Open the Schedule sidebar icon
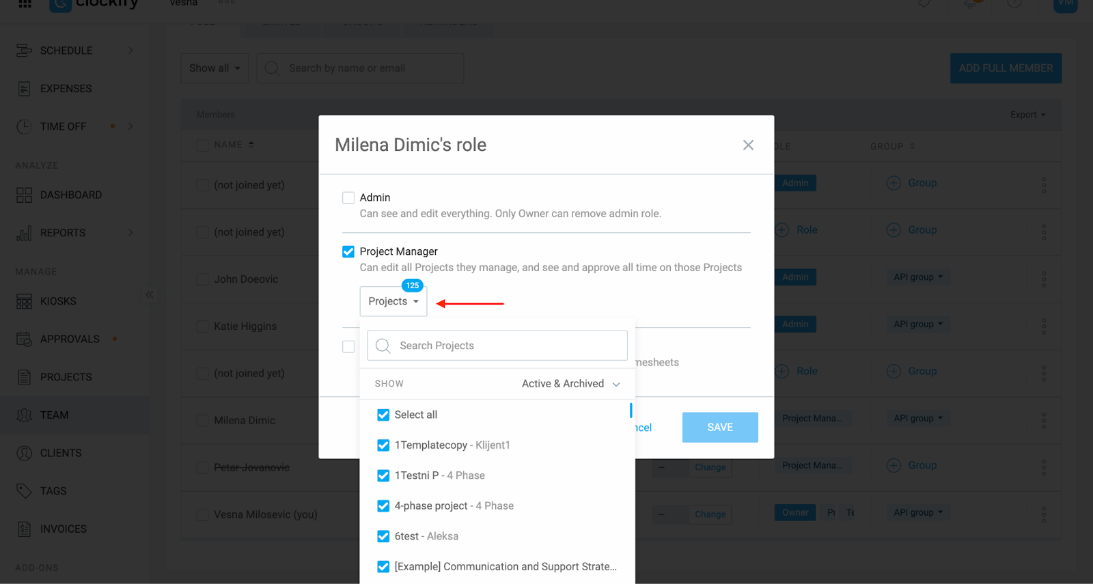 (x=24, y=51)
